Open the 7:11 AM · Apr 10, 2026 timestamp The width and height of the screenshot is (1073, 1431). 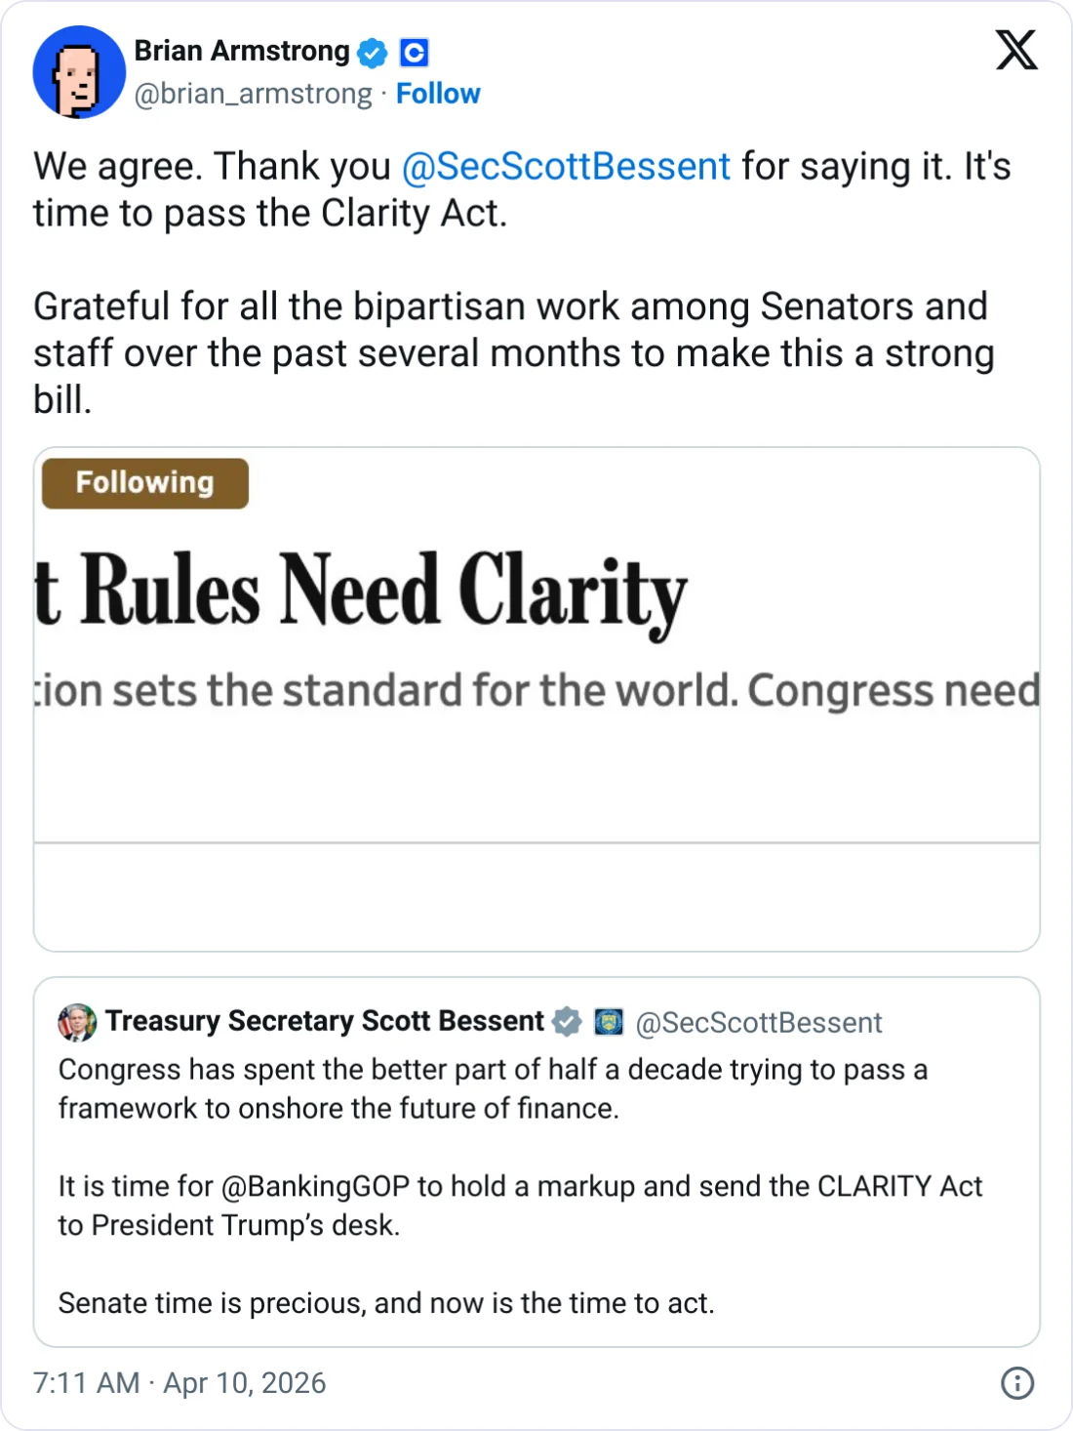pyautogui.click(x=179, y=1383)
